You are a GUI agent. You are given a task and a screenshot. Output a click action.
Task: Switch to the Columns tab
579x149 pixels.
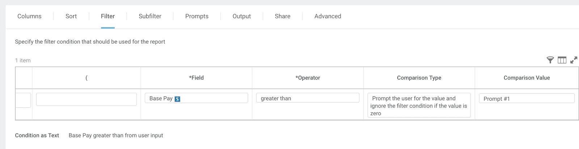(x=29, y=16)
